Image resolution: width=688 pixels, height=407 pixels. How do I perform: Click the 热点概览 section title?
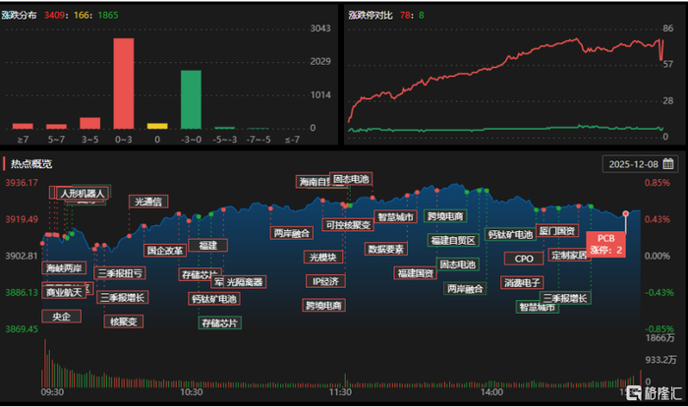31,164
